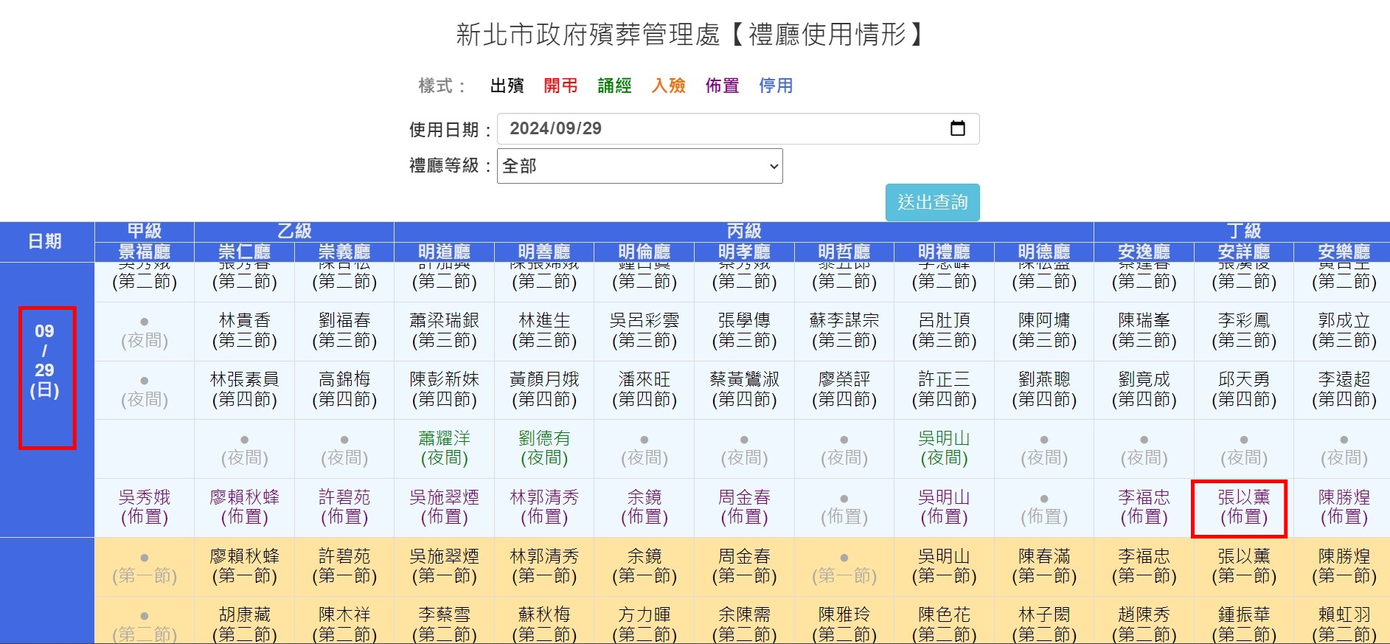The height and width of the screenshot is (644, 1390).
Task: Click the 明道廳 column header
Action: (444, 252)
